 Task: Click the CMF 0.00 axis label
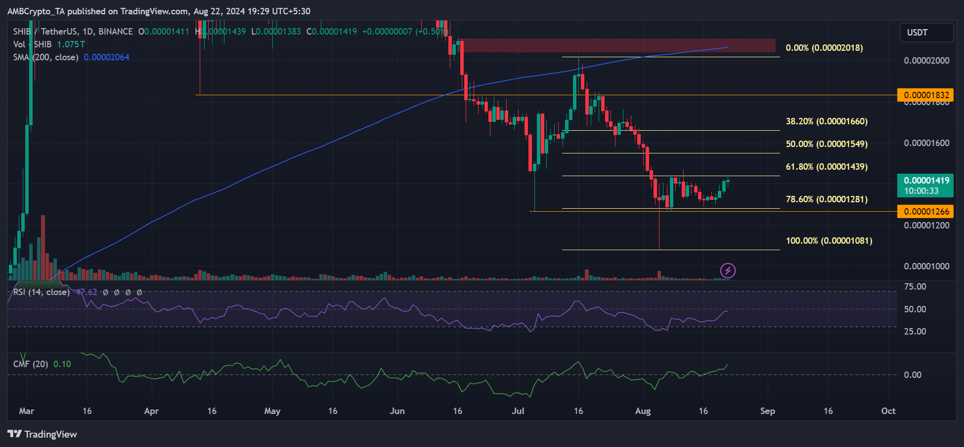click(x=913, y=375)
